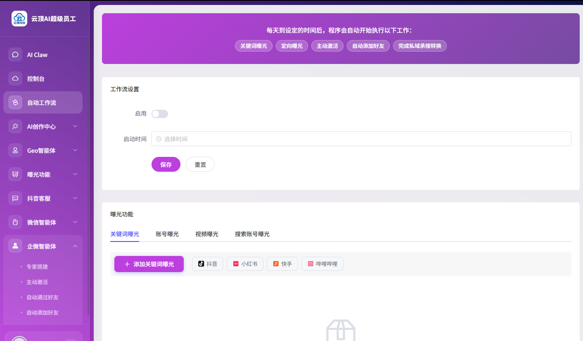583x341 pixels.
Task: Click the 云顶科技 logo icon
Action: click(19, 19)
